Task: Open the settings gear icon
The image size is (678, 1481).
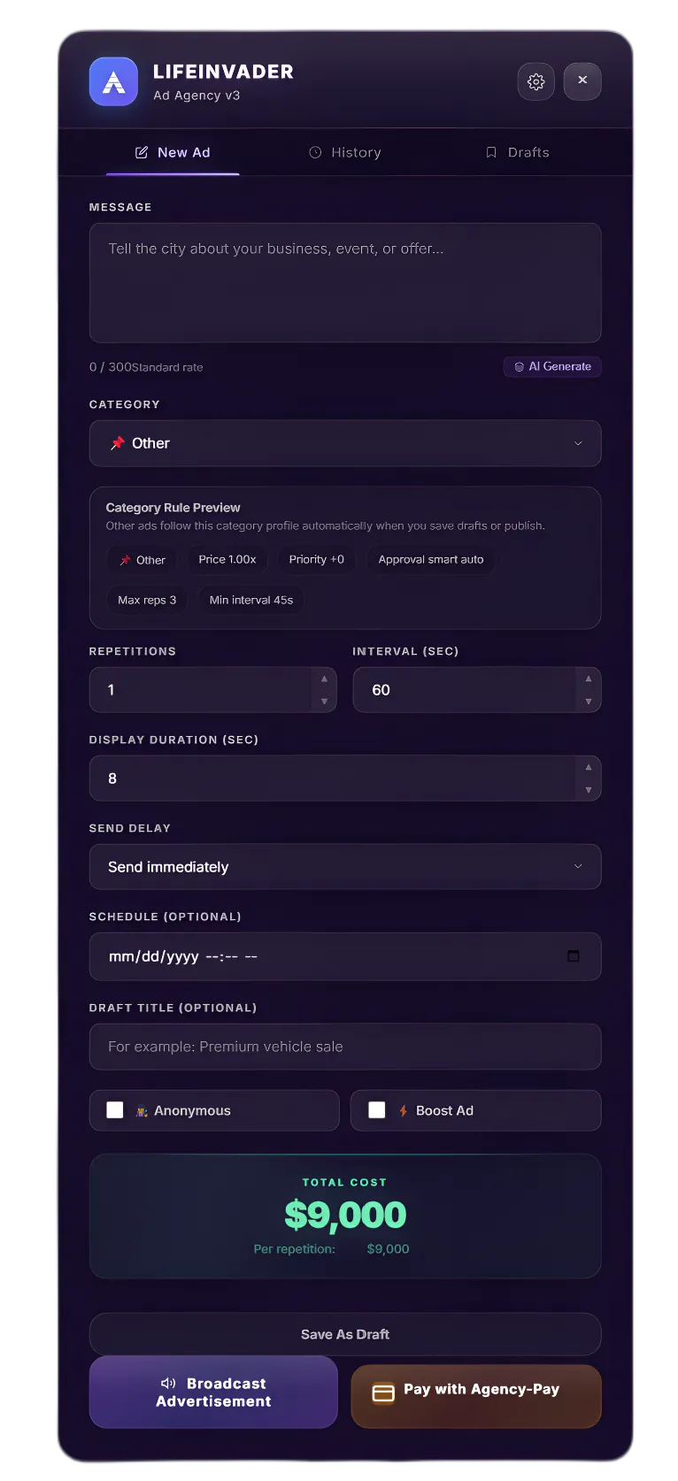Action: click(535, 81)
